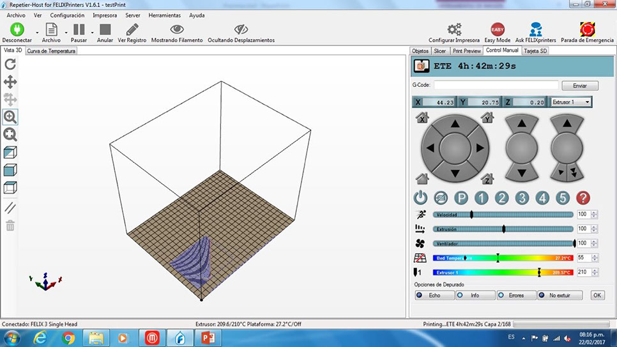
Task: Switch to Print Preview tab
Action: [467, 51]
